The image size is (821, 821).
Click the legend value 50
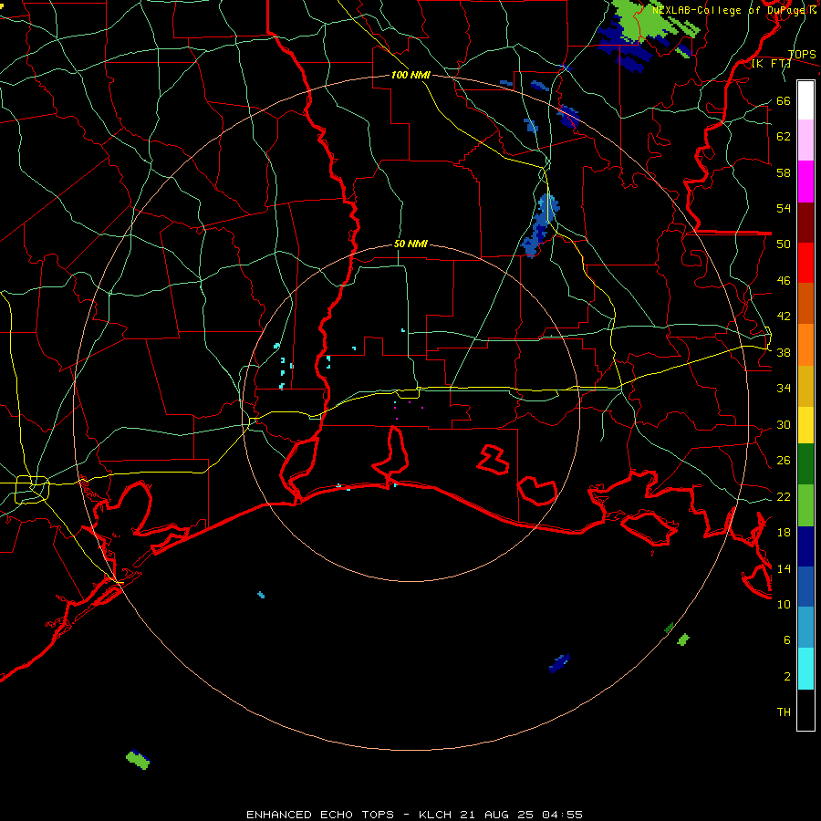tap(784, 244)
